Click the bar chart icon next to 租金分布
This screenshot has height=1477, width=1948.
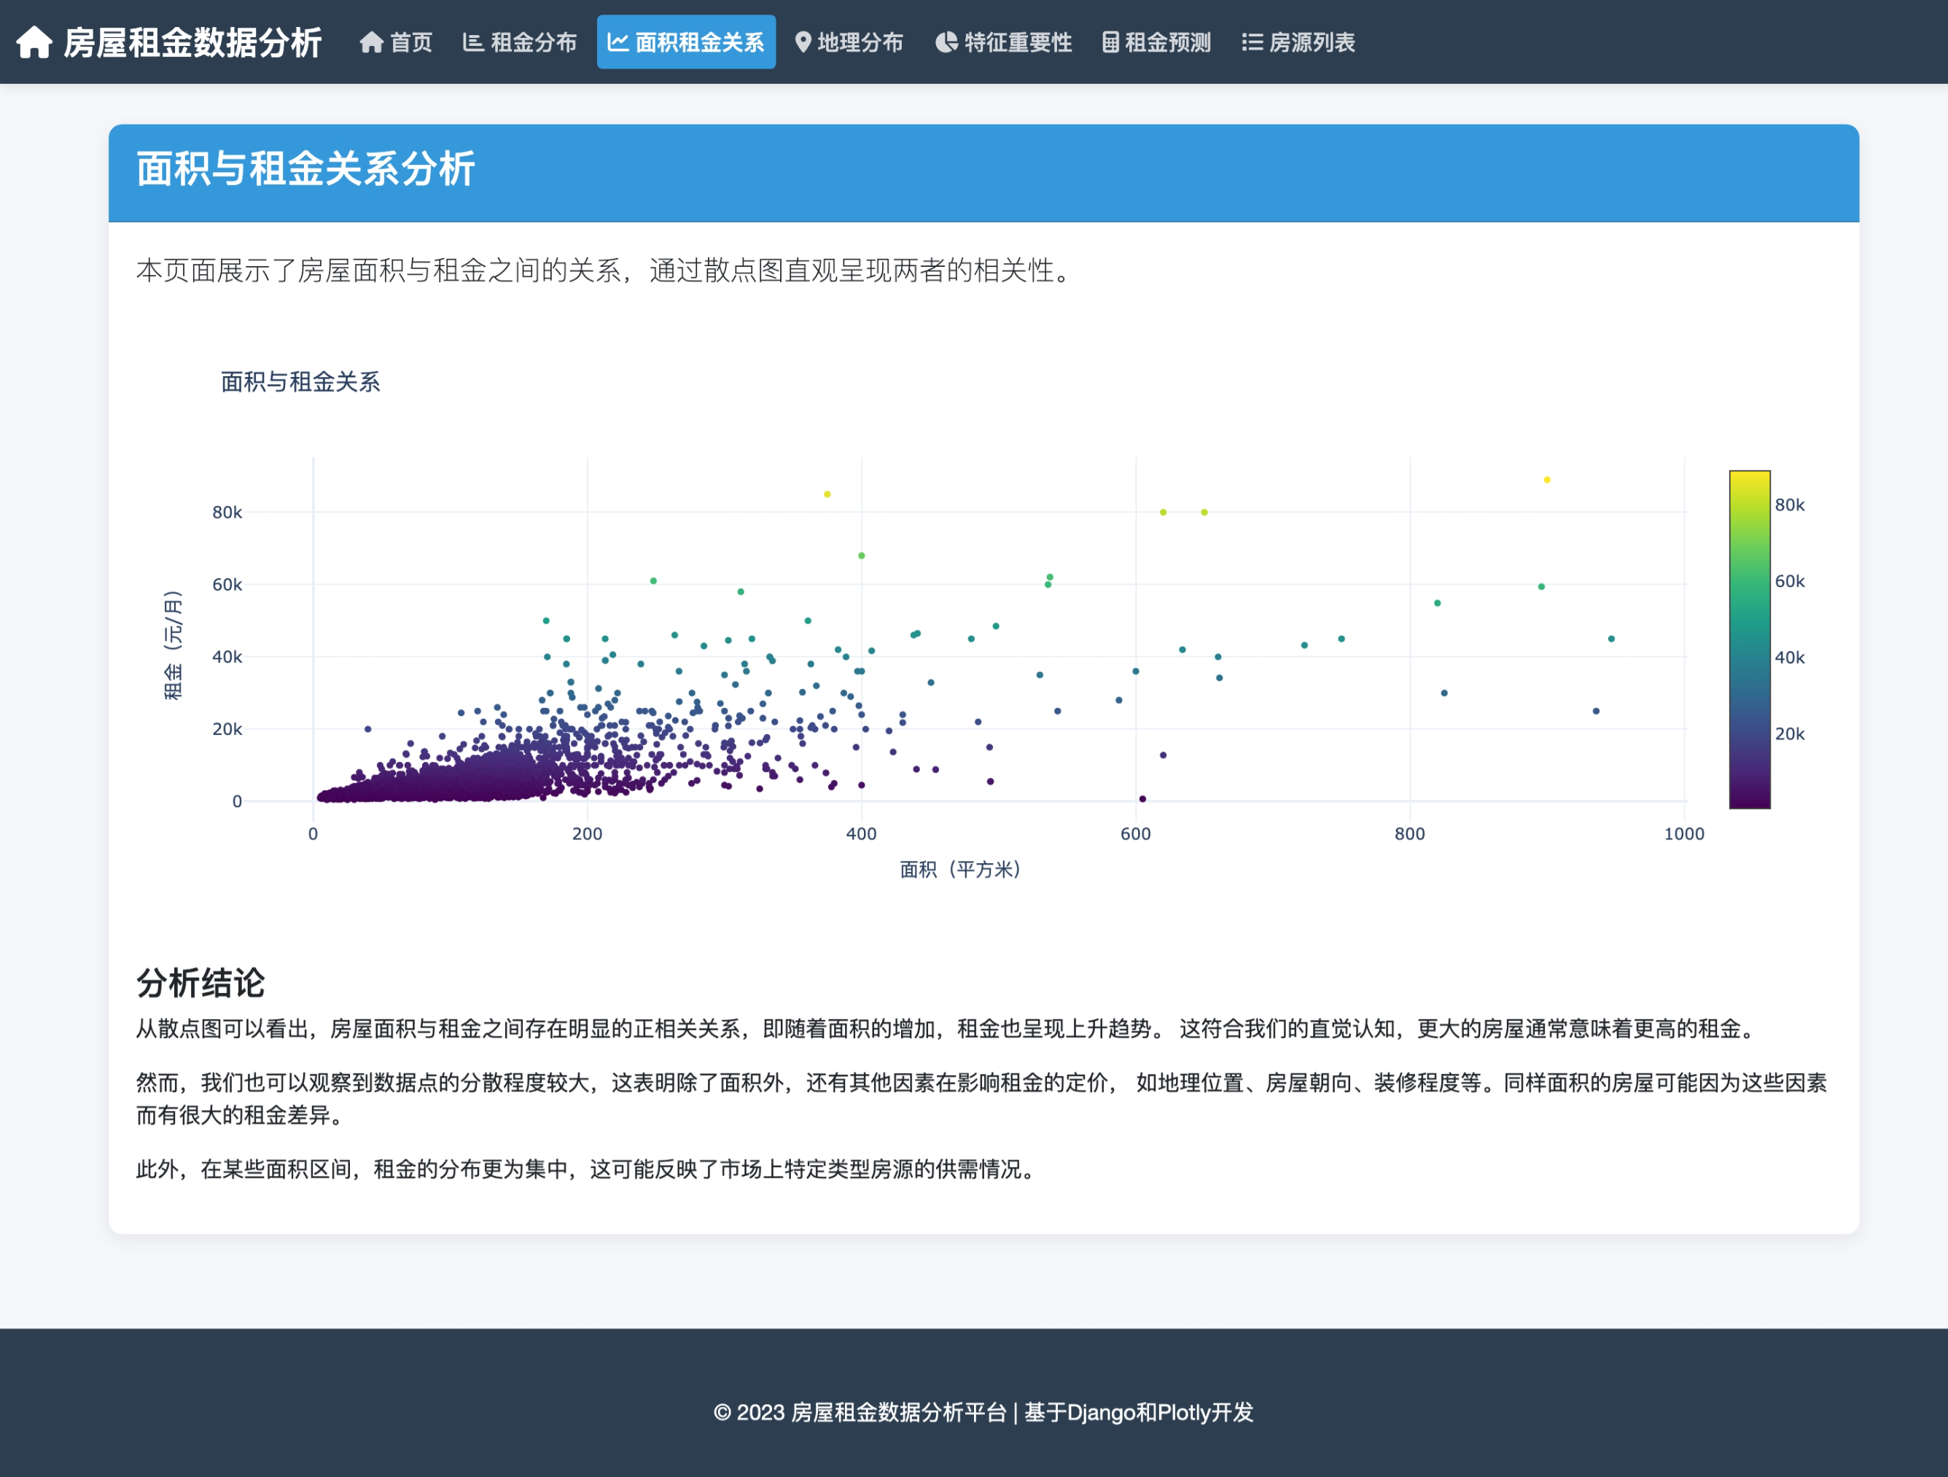click(x=473, y=42)
